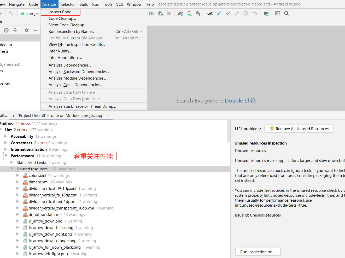This screenshot has width=345, height=258.
Task: Click the Search Everywhere magnifier icon
Action: pyautogui.click(x=286, y=13)
